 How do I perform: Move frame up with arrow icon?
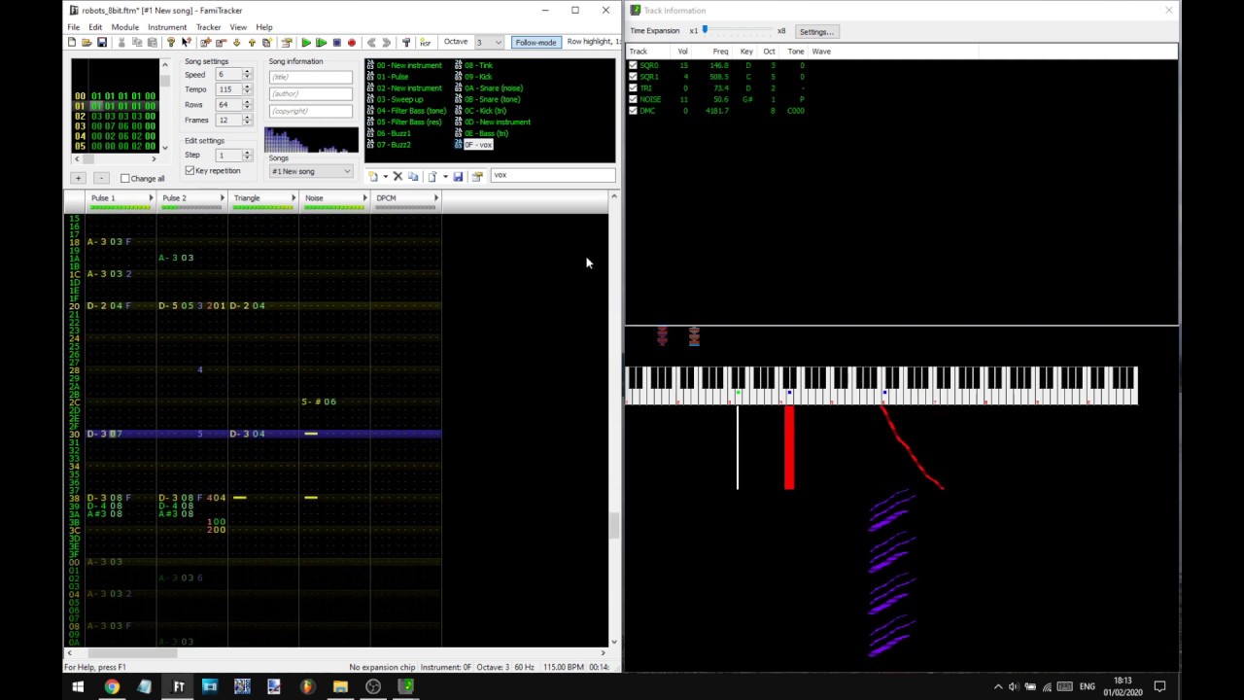pos(252,43)
